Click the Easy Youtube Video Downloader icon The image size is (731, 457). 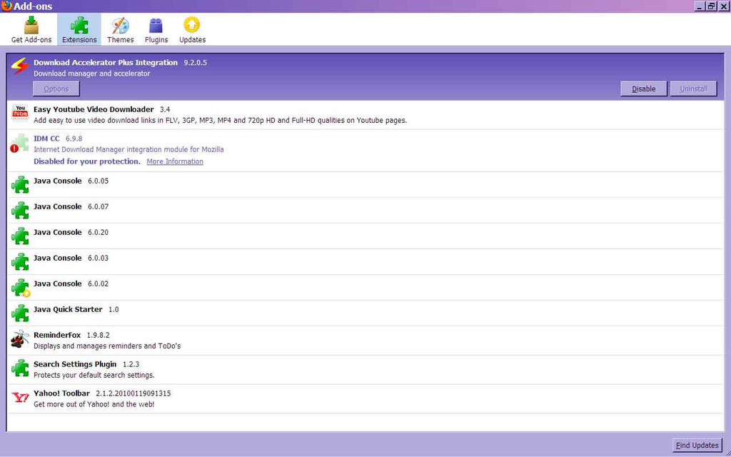(x=20, y=114)
